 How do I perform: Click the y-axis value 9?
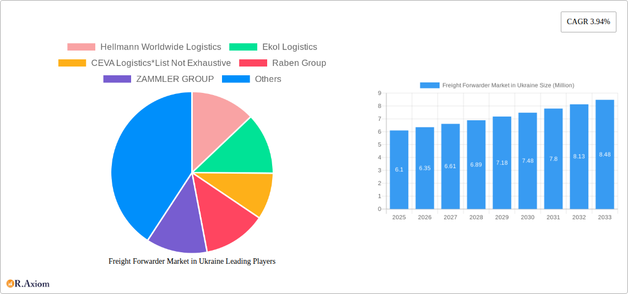coord(380,93)
